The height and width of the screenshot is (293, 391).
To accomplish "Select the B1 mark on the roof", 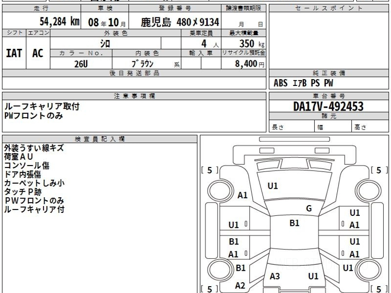I will [294, 223].
